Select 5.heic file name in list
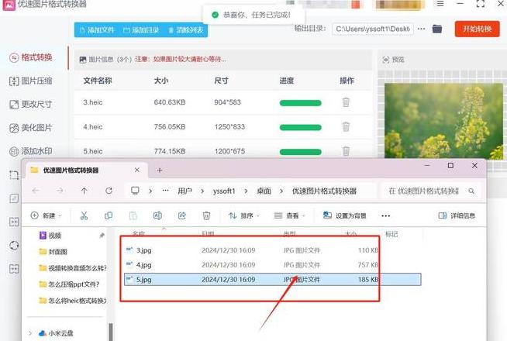 tap(93, 151)
